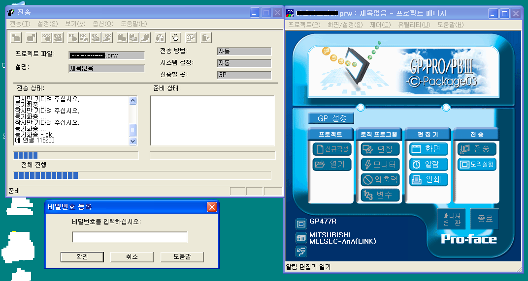Click the third BK toolbar icon
Image resolution: width=528 pixels, height=281 pixels.
tap(96, 38)
